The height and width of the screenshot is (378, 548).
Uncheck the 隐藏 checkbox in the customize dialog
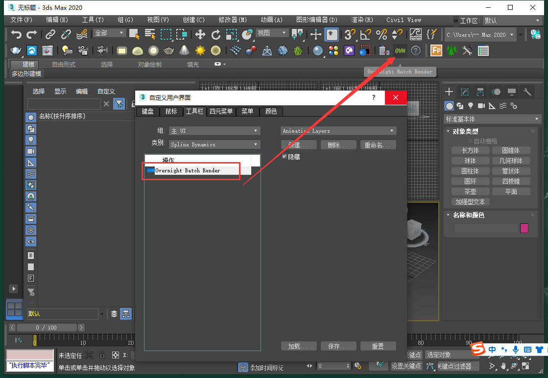(285, 156)
